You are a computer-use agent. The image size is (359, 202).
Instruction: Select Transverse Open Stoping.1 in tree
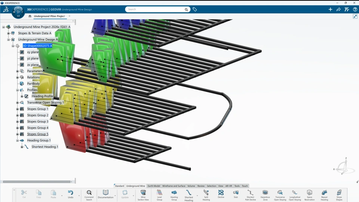tap(45, 102)
